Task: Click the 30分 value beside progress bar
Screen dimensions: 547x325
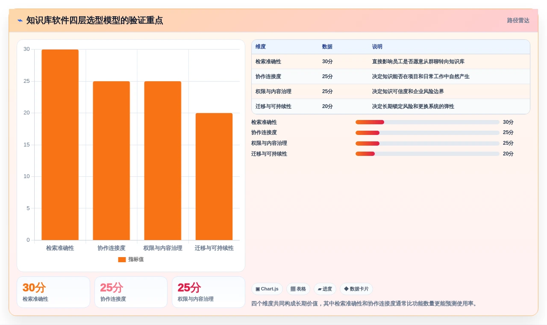Action: click(508, 122)
